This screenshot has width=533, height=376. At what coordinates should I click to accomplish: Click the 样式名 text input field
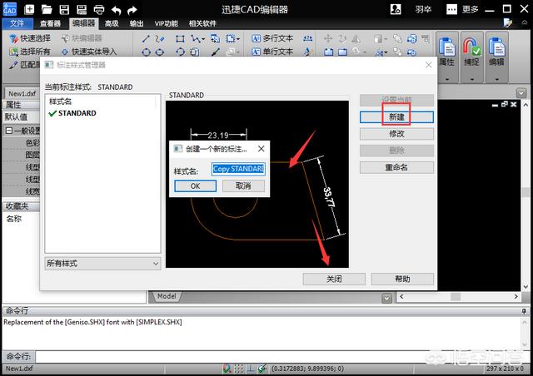pos(238,169)
